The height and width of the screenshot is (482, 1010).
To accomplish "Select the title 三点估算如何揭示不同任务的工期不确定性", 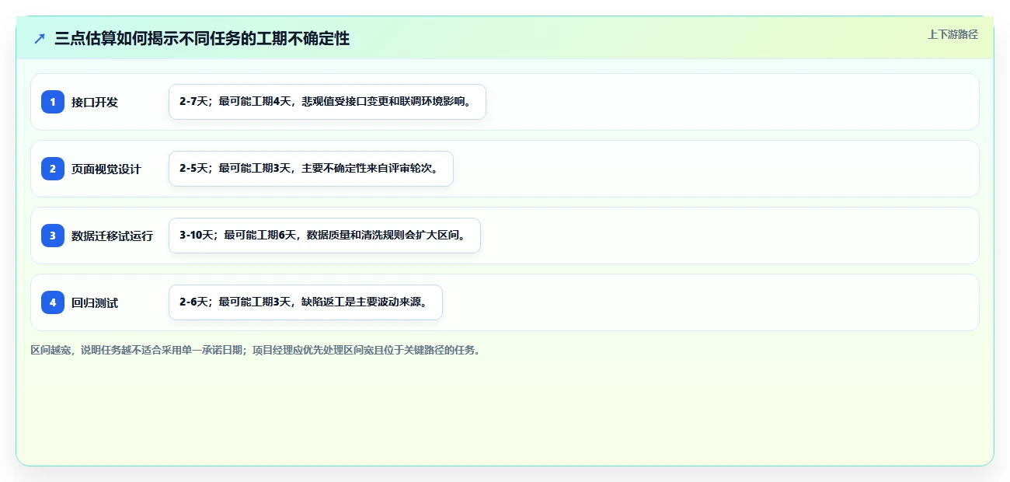I will tap(202, 39).
